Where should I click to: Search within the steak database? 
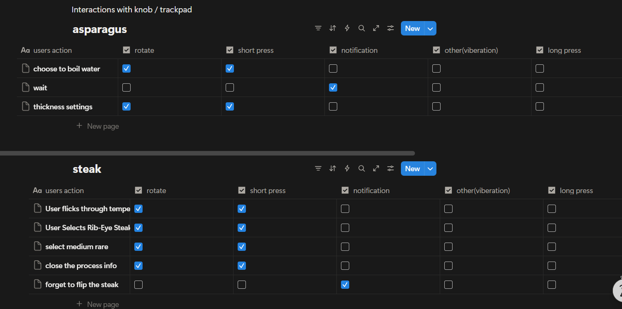362,169
